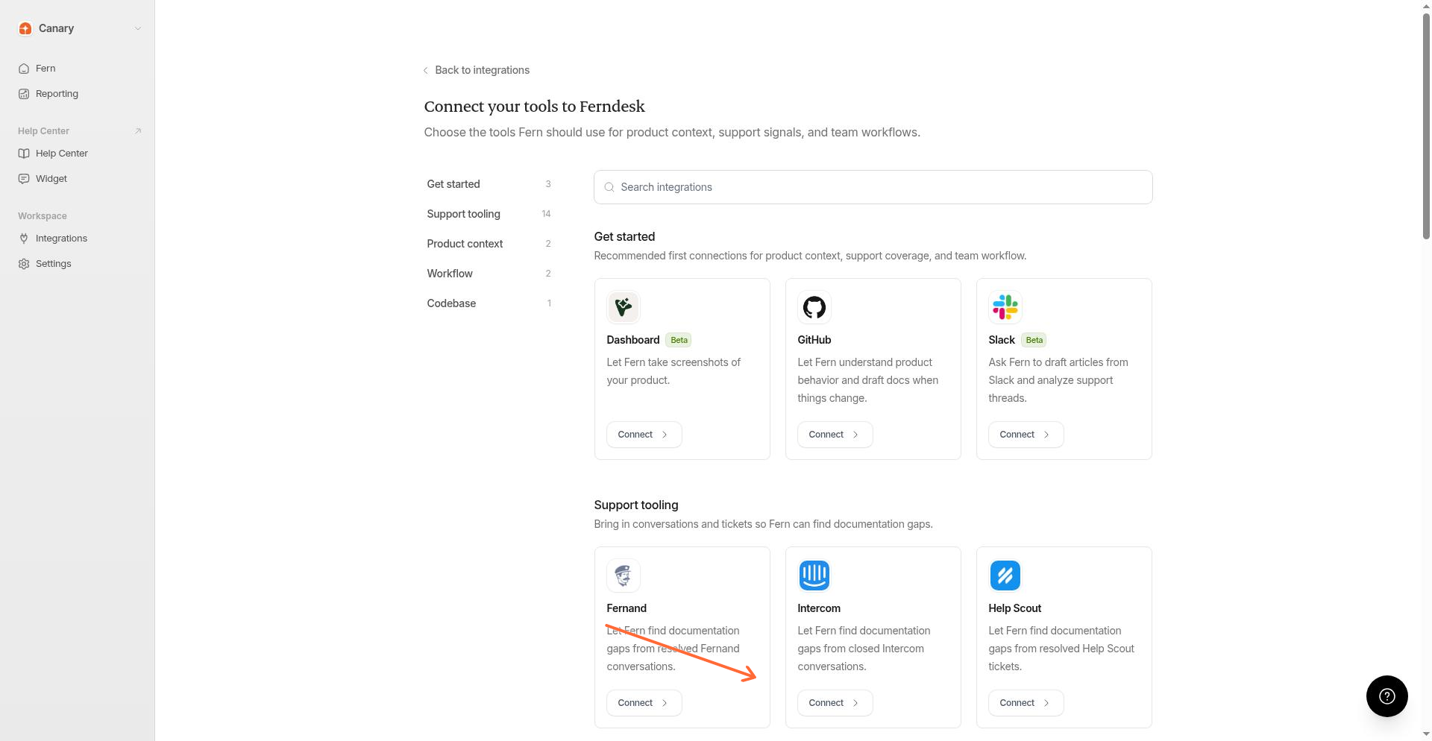Open Settings in the sidebar

[x=54, y=264]
